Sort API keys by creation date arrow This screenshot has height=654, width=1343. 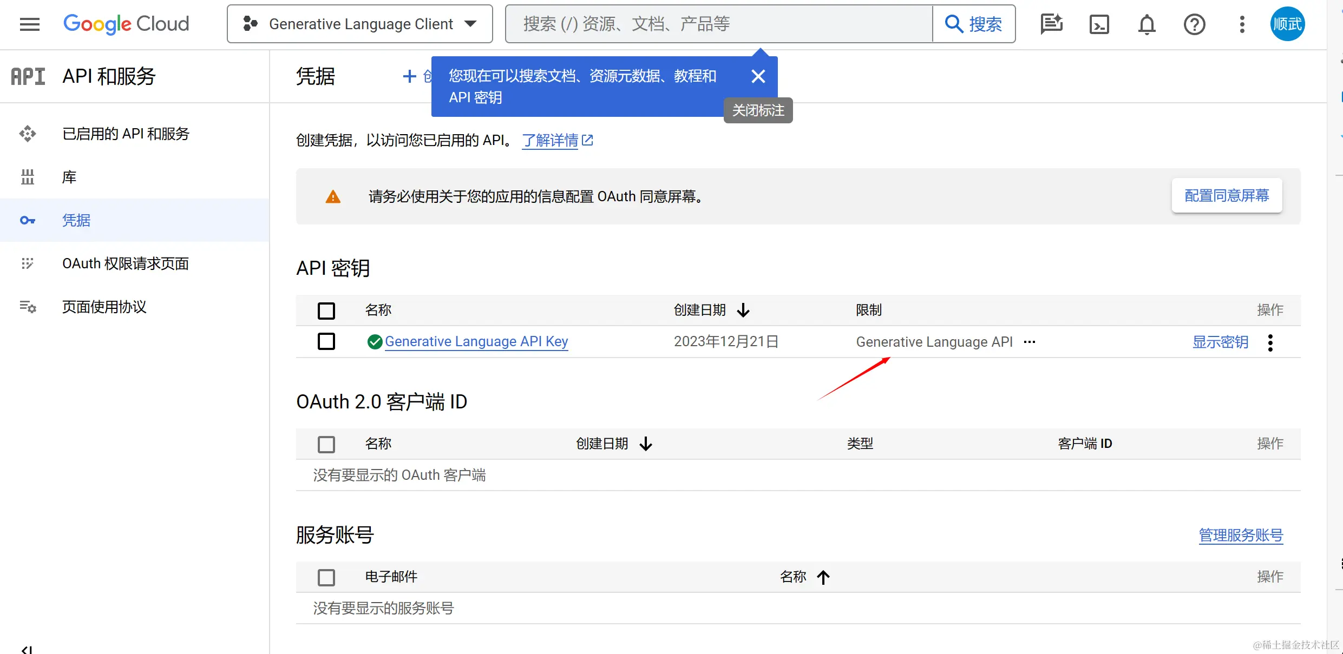pyautogui.click(x=743, y=310)
